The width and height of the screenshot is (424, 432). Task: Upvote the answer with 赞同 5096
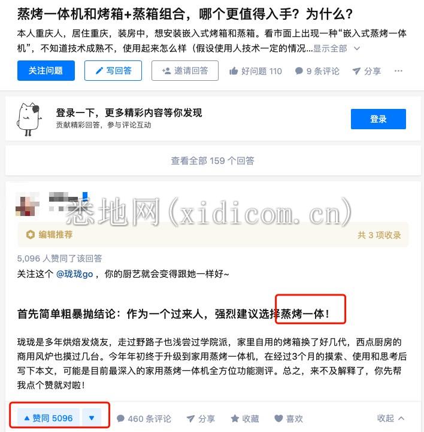pos(49,418)
